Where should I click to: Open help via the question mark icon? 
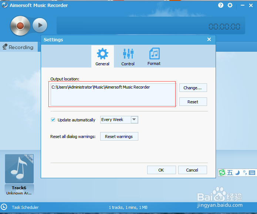221,6
